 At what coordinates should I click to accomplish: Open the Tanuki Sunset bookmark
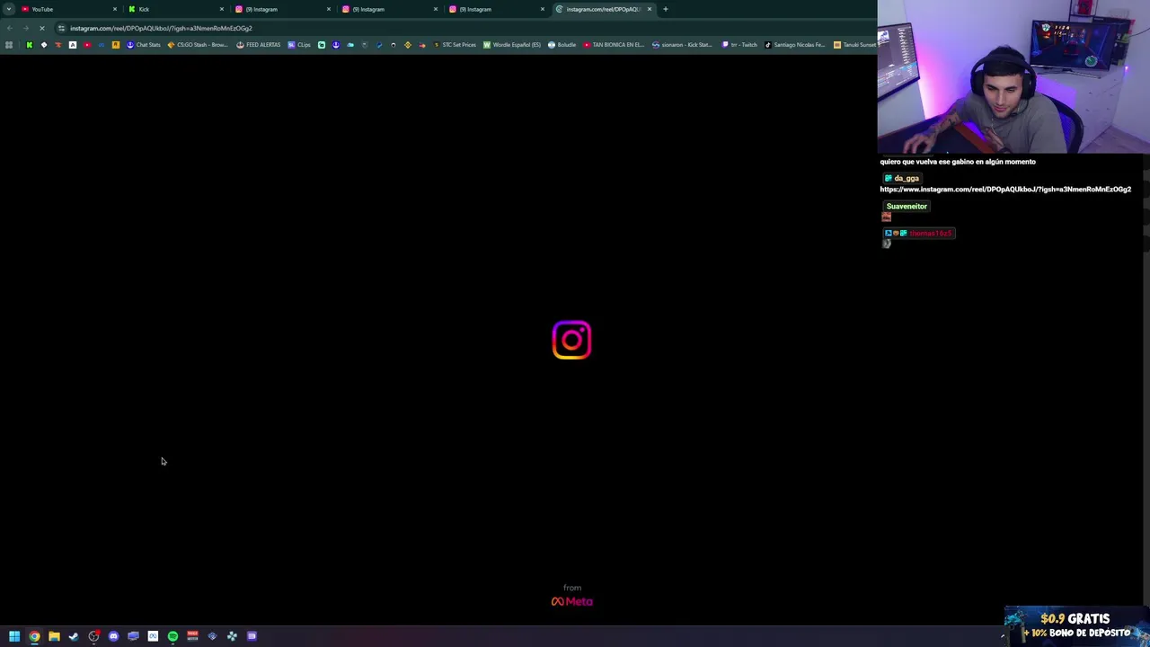[854, 45]
